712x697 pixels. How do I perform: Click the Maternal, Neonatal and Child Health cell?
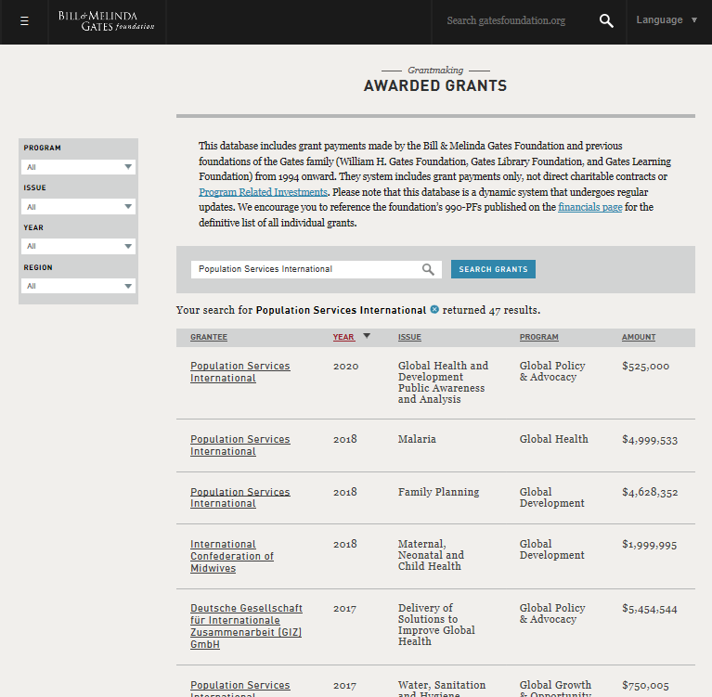[431, 555]
